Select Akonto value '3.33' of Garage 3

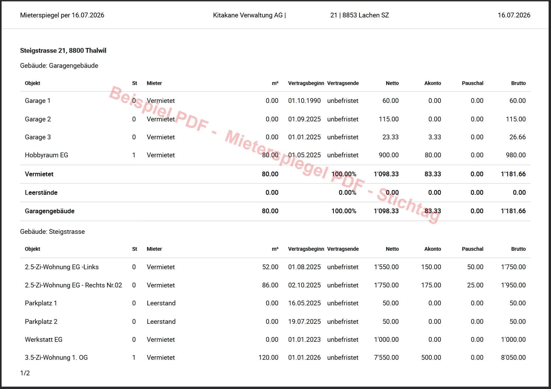[x=435, y=137]
